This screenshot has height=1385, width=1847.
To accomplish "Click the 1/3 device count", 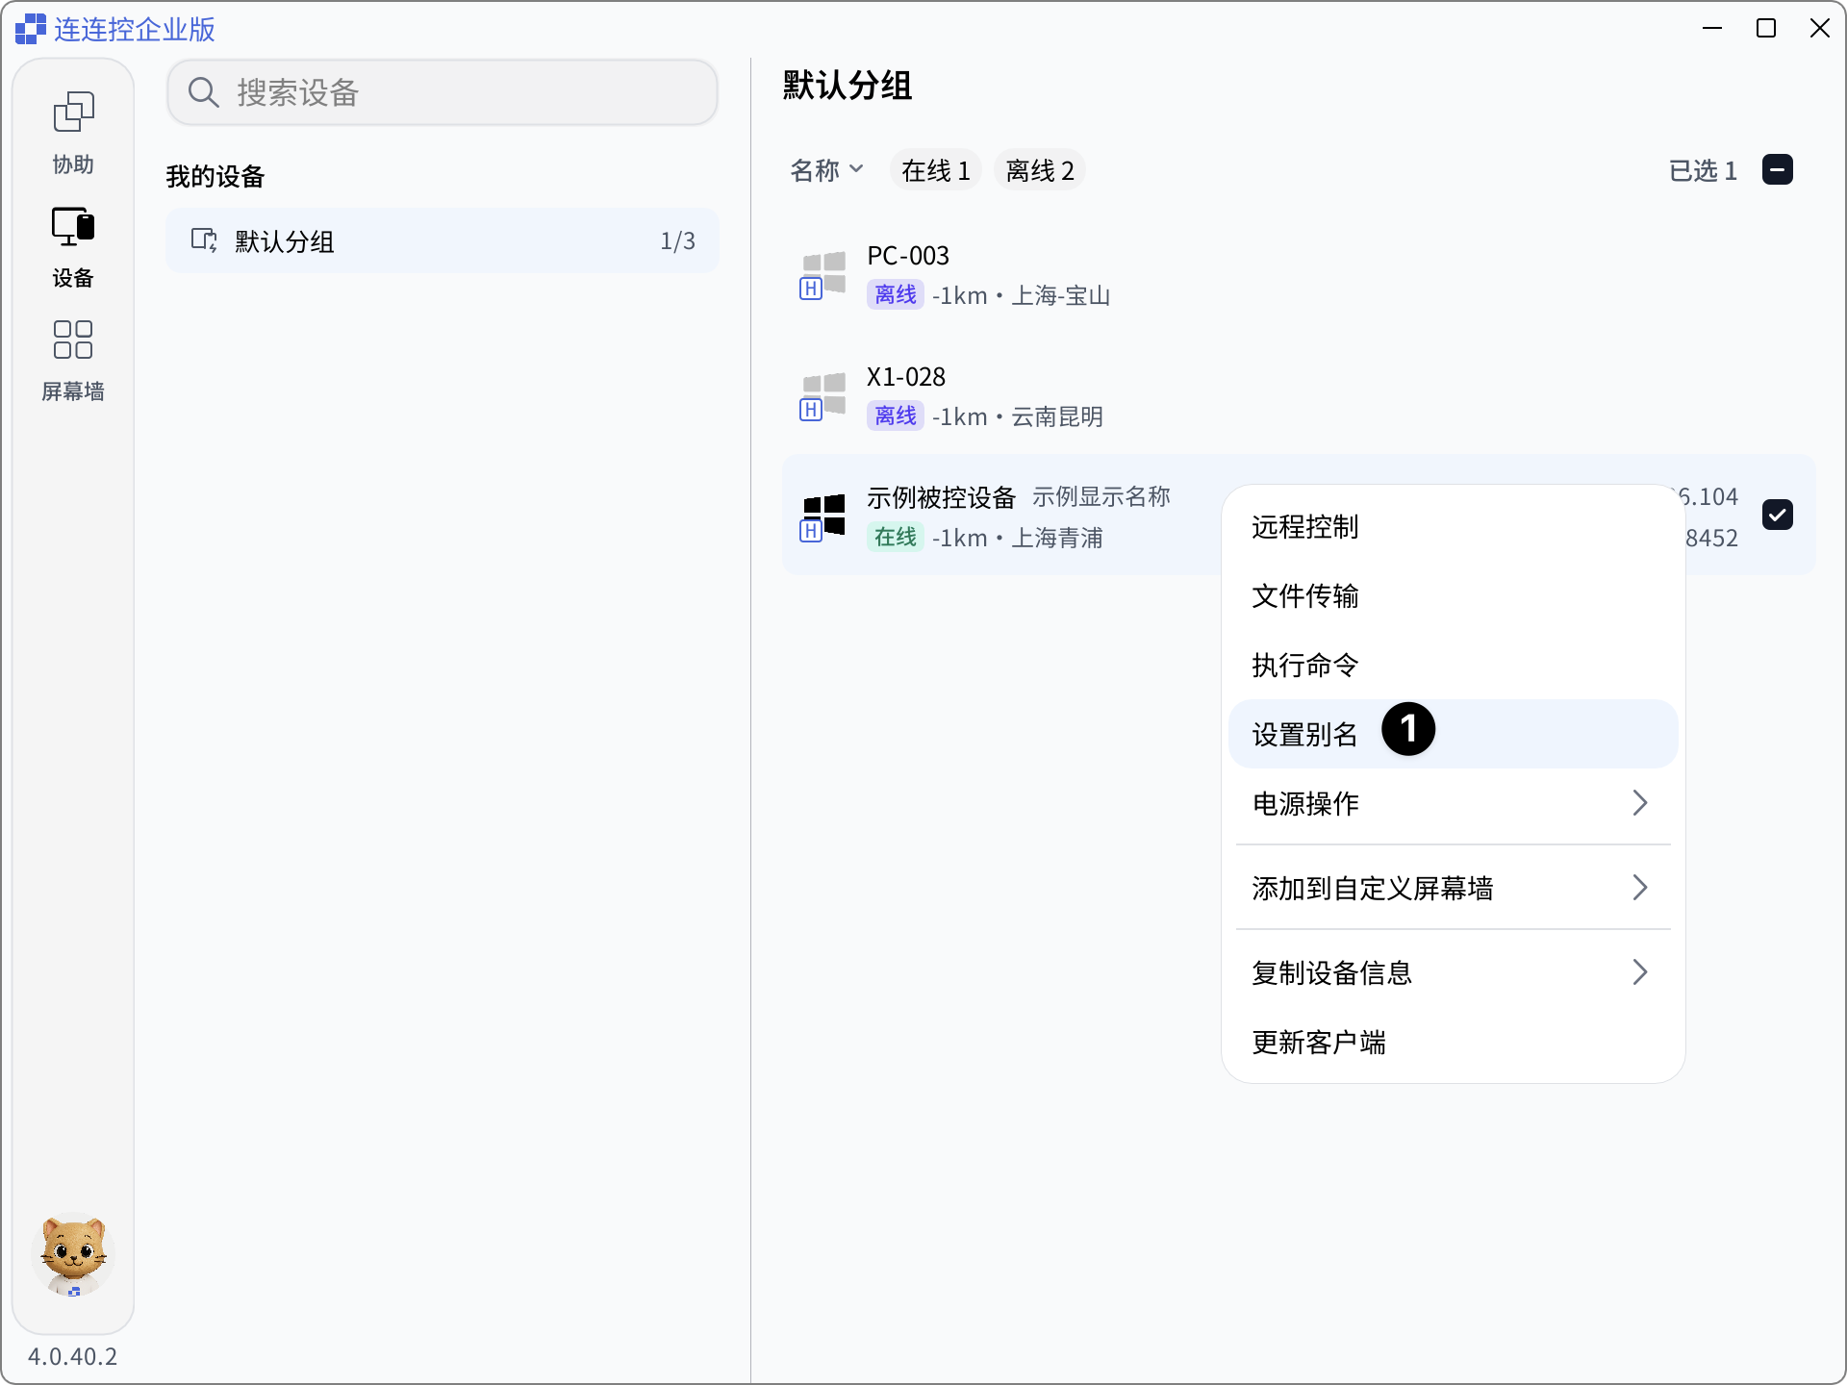I will (x=677, y=241).
